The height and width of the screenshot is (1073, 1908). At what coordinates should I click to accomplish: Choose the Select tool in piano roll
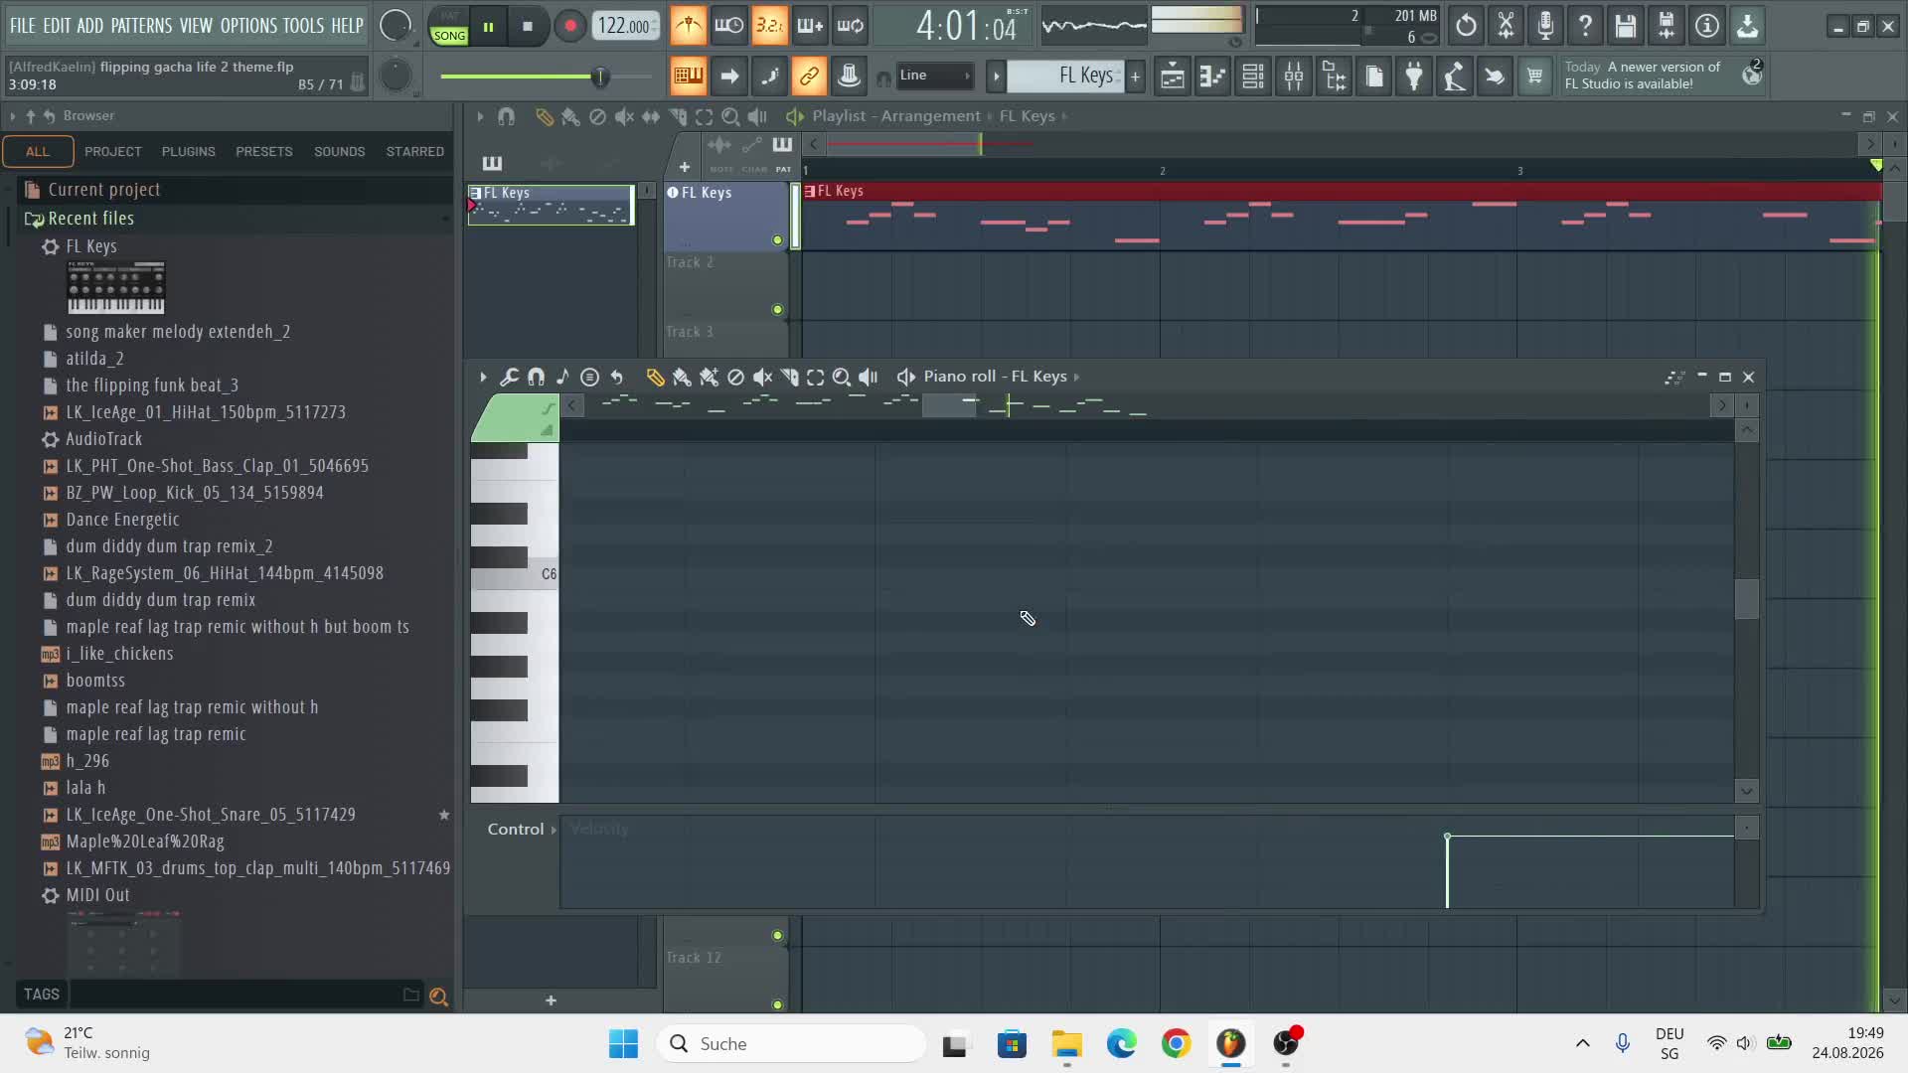pos(815,377)
